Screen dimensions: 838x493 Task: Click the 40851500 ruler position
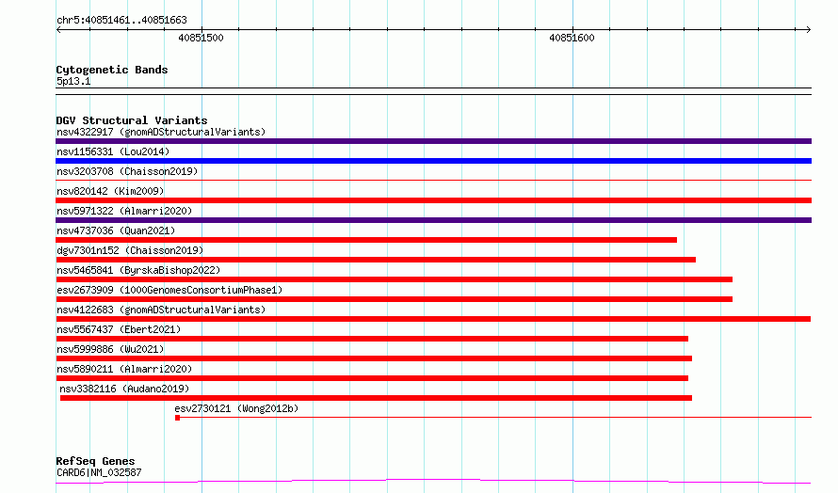pyautogui.click(x=201, y=38)
